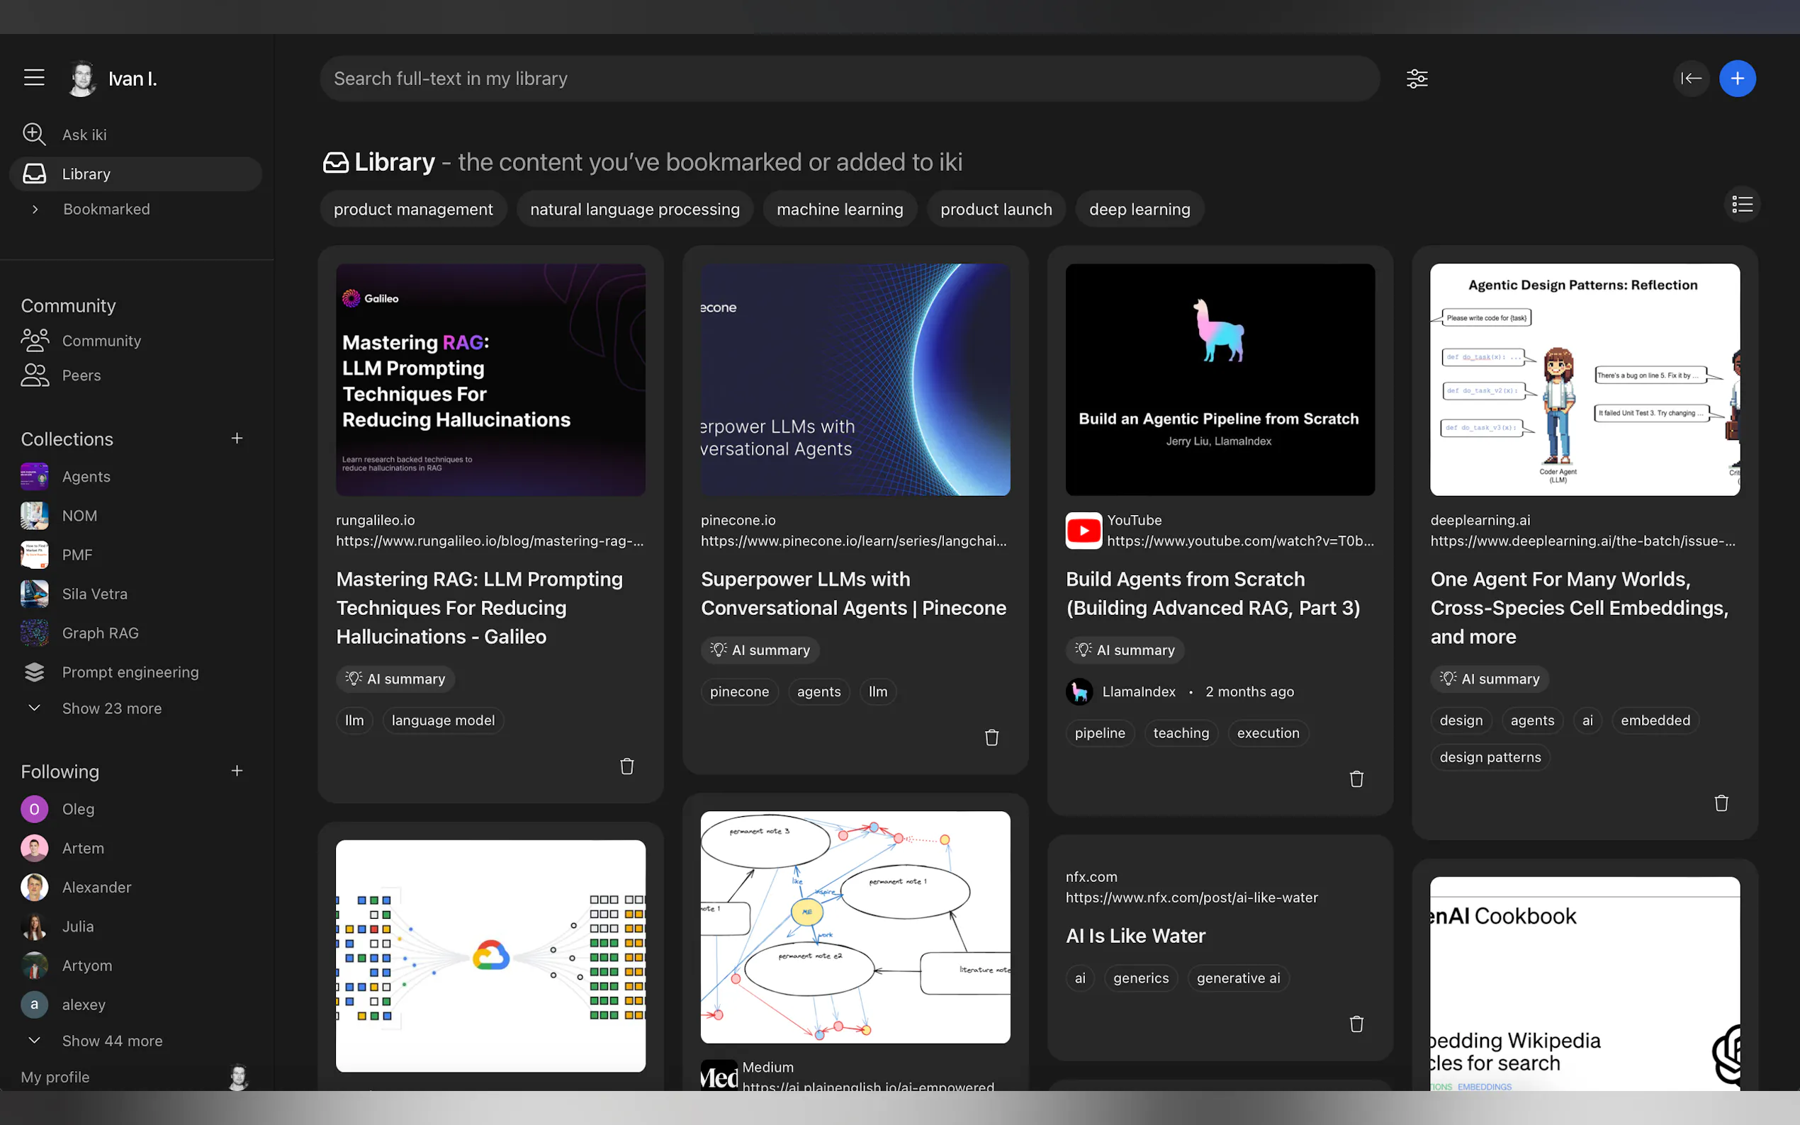
Task: Expand the Bookmarked tree chevron
Action: click(35, 210)
